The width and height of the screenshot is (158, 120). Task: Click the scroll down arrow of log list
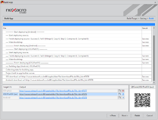(x=154, y=83)
